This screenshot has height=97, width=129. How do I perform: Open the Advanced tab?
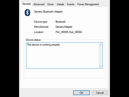39,4
